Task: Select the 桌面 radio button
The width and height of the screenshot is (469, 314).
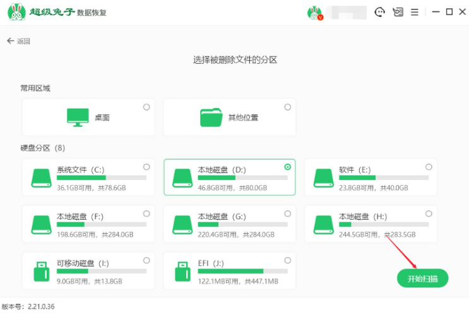Action: pyautogui.click(x=146, y=107)
